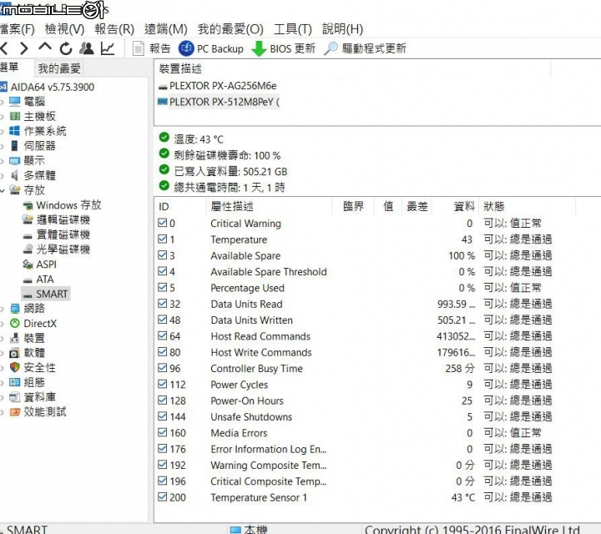Click the 電腦 computer icon in tree

[14, 102]
